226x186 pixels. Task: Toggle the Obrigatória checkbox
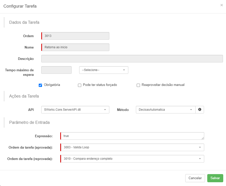40,85
